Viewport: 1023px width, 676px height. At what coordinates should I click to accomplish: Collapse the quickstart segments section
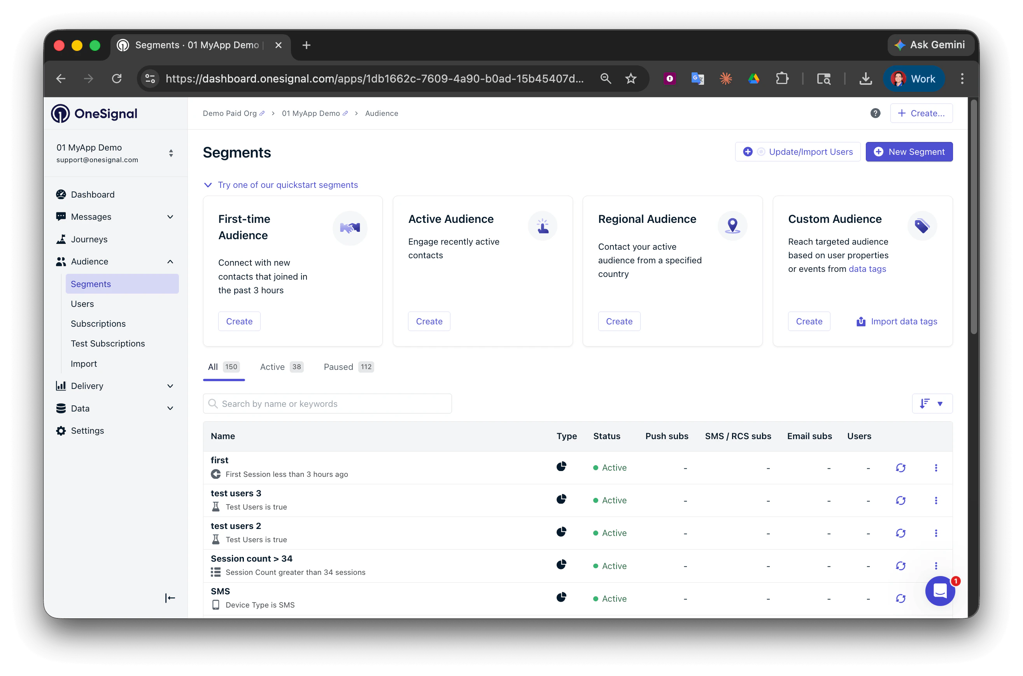point(208,185)
